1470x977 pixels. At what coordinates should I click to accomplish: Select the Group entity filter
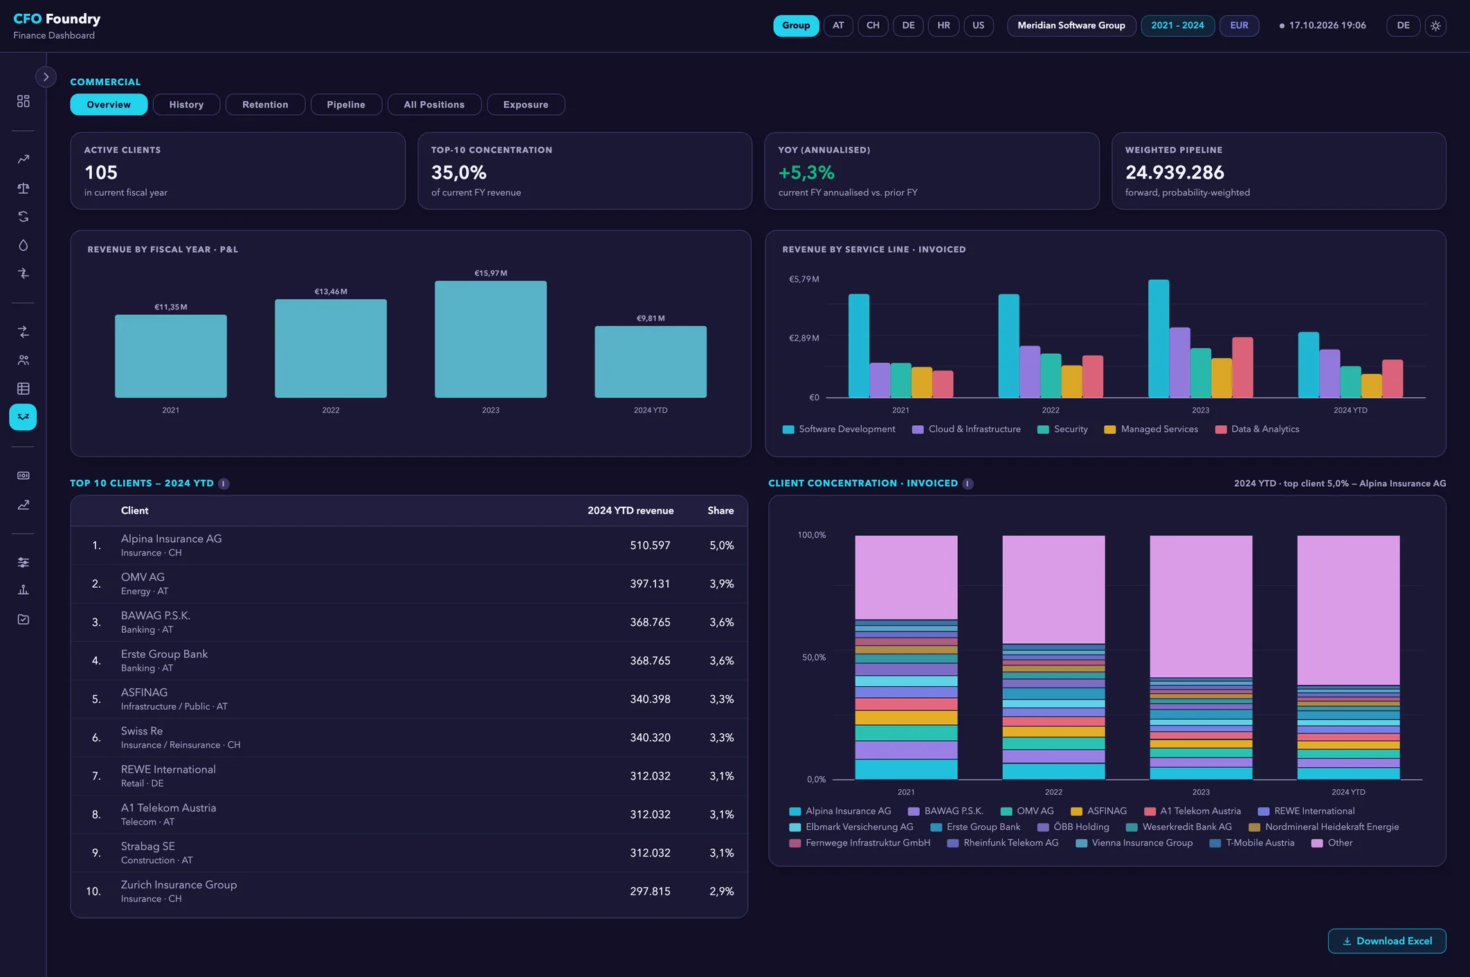(x=796, y=26)
